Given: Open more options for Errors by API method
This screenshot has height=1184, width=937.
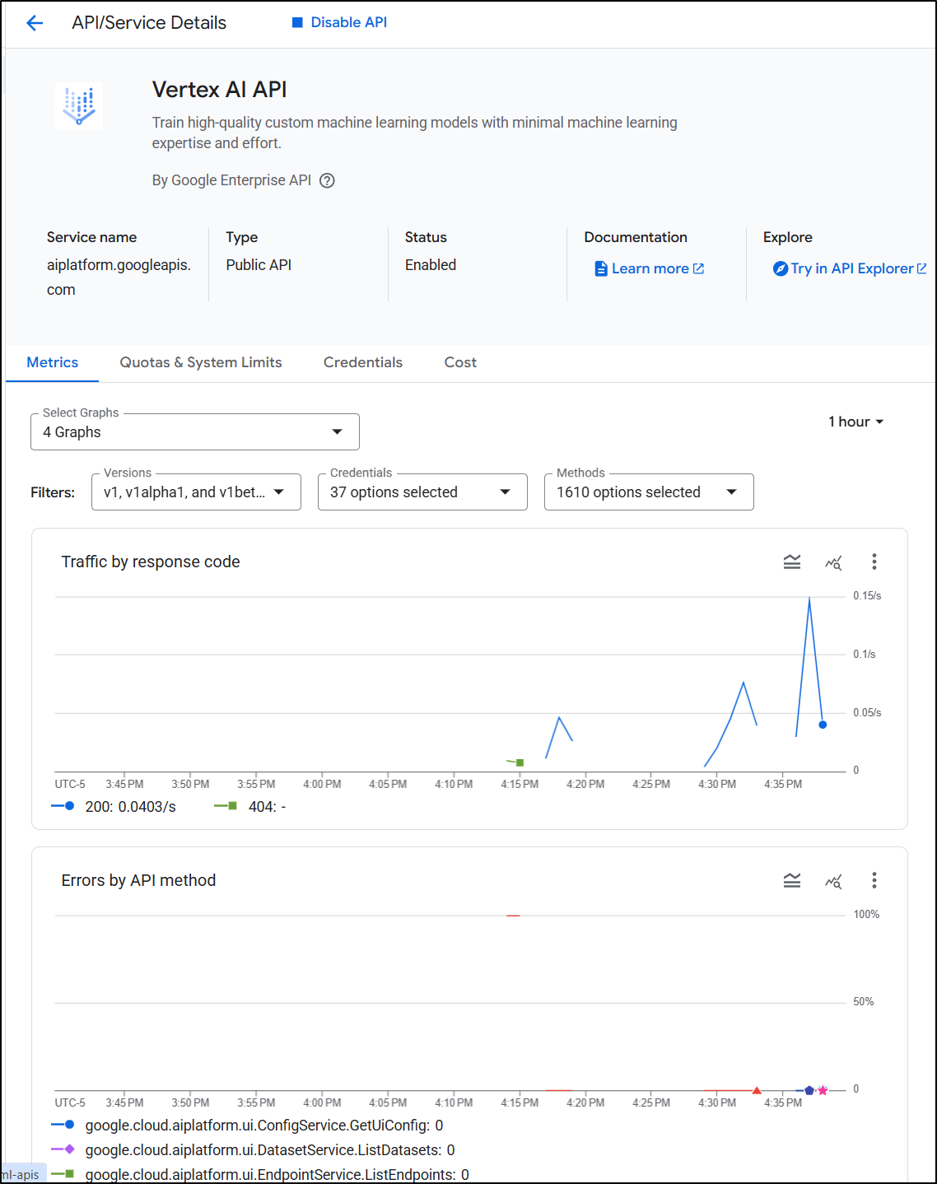Looking at the screenshot, I should tap(874, 881).
